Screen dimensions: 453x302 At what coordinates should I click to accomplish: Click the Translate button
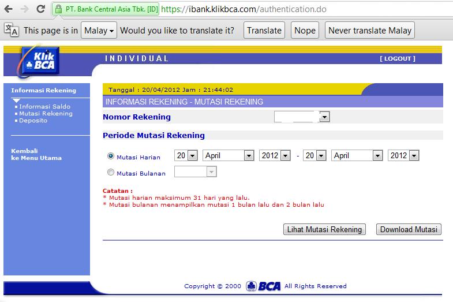(x=264, y=30)
